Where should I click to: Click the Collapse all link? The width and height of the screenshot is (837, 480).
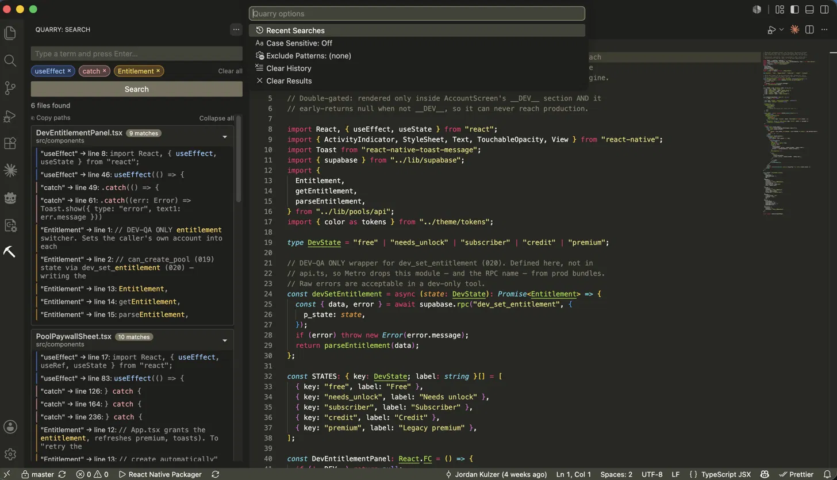217,118
